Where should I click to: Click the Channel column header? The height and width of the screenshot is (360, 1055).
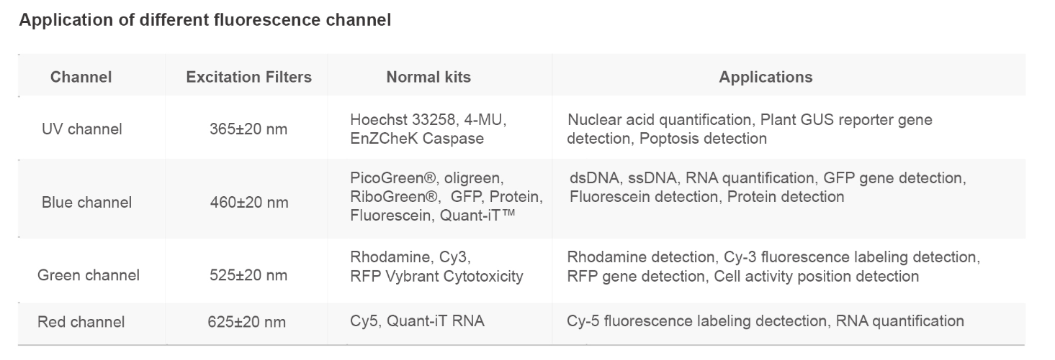(81, 77)
